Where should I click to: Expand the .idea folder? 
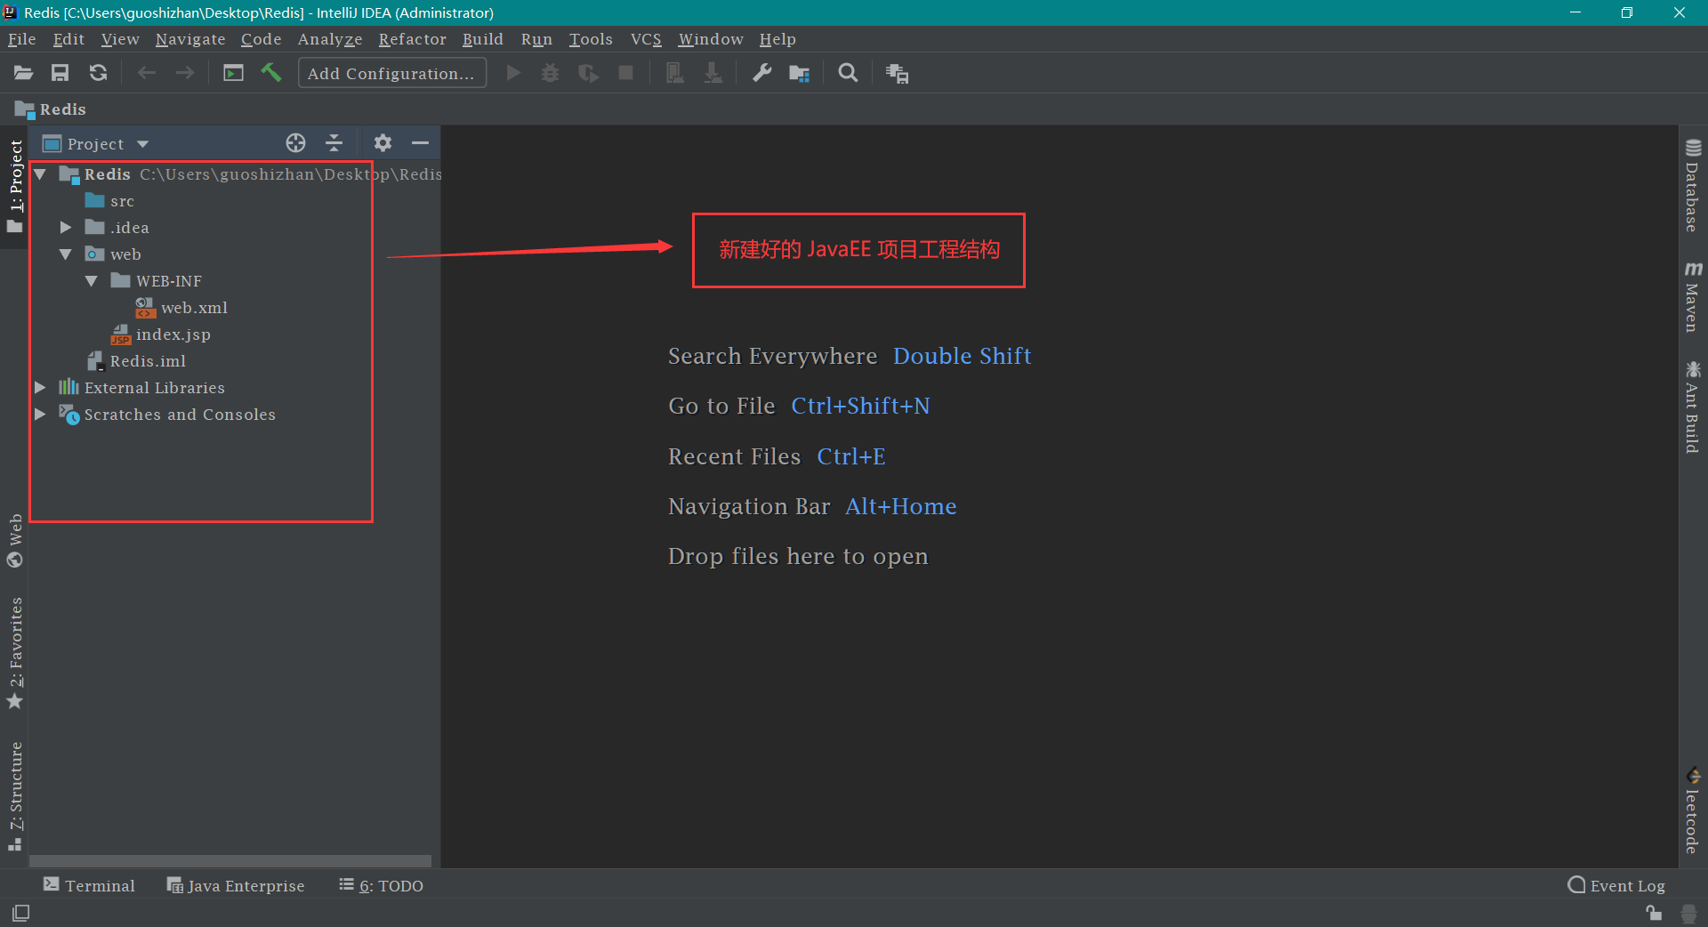pos(65,228)
